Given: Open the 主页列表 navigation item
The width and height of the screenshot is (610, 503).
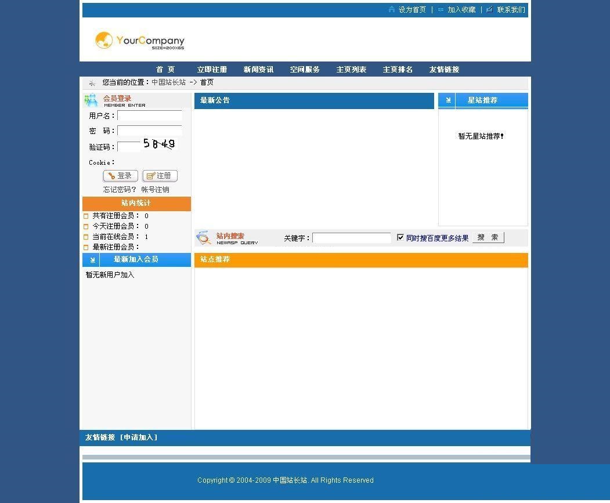Looking at the screenshot, I should tap(351, 69).
